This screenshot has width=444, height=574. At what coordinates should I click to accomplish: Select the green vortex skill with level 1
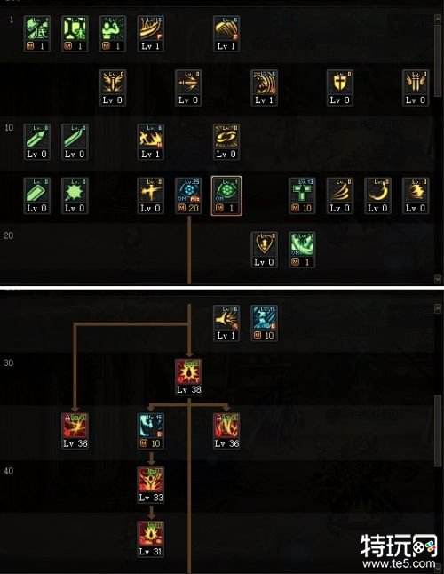pos(302,250)
